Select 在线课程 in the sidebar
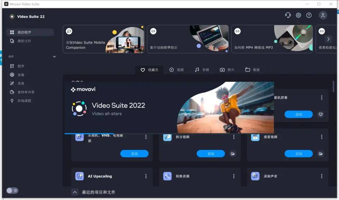This screenshot has width=339, height=200. click(x=24, y=101)
